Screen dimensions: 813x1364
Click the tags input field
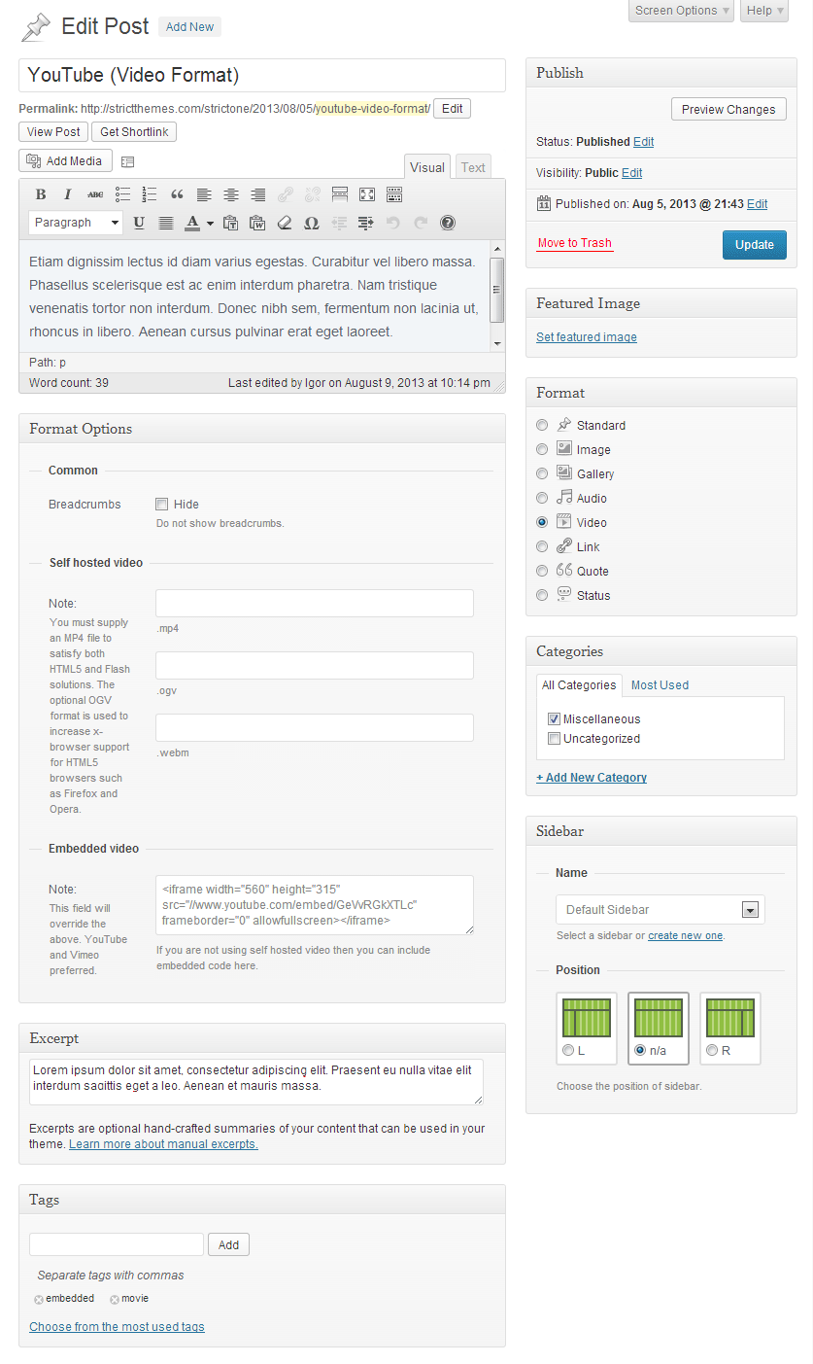[117, 1244]
